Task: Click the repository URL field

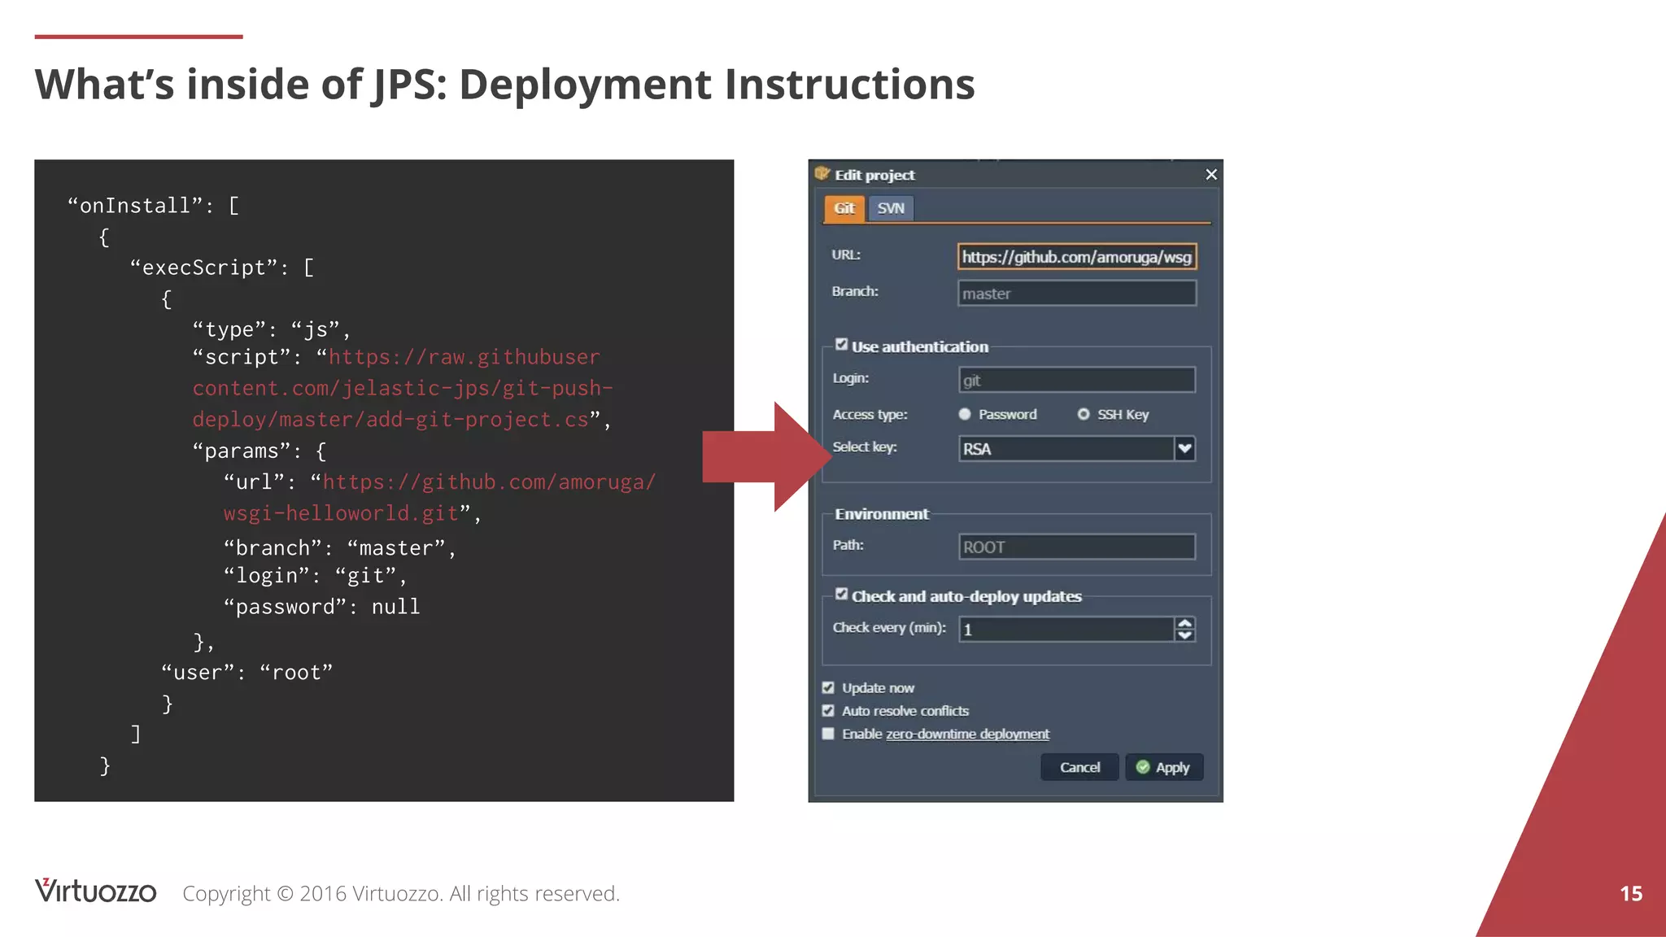Action: (x=1076, y=257)
